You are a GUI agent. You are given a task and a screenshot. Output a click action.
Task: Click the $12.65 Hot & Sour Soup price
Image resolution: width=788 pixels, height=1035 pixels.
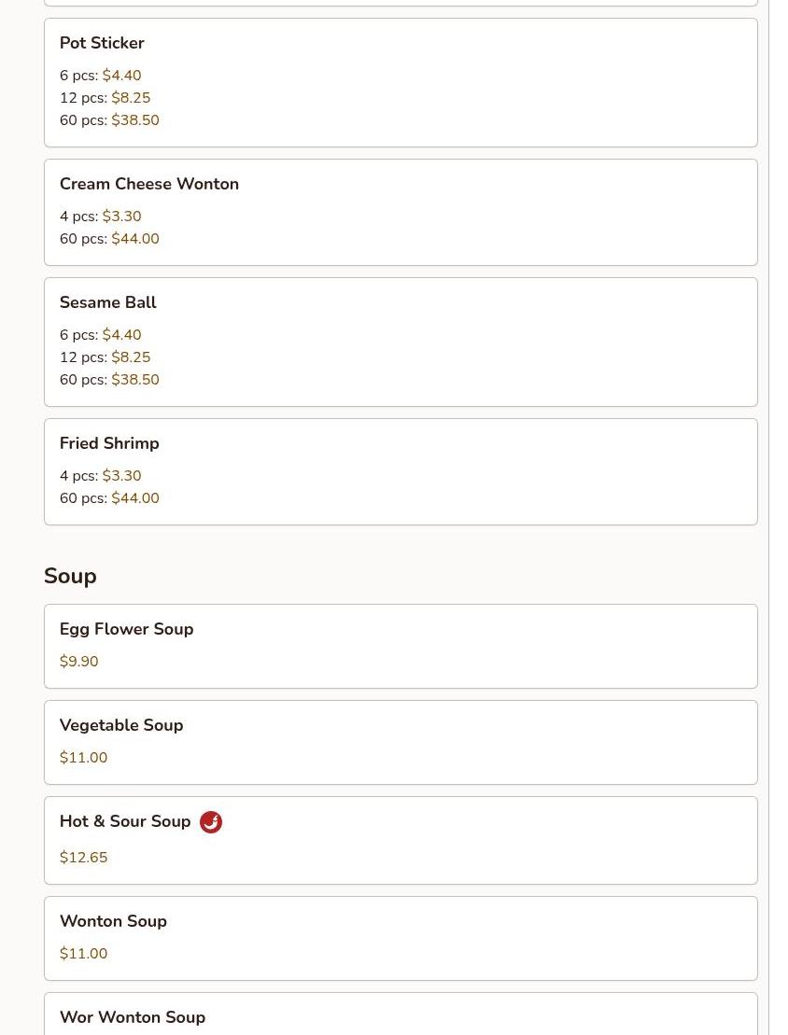click(x=83, y=858)
